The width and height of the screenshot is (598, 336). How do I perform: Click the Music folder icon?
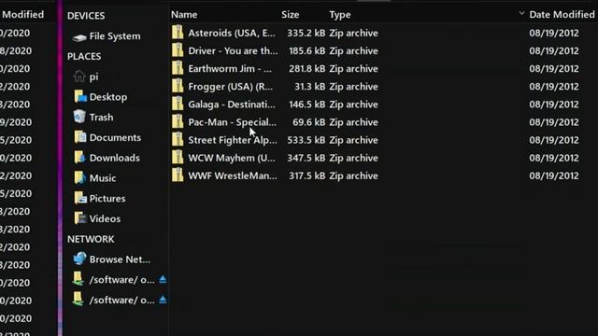[79, 177]
